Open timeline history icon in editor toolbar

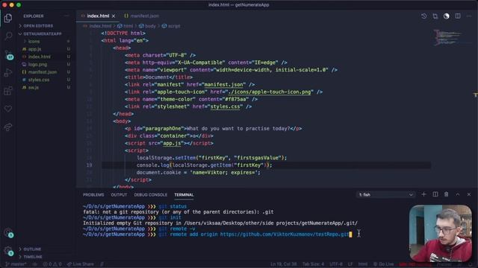[x=423, y=16]
